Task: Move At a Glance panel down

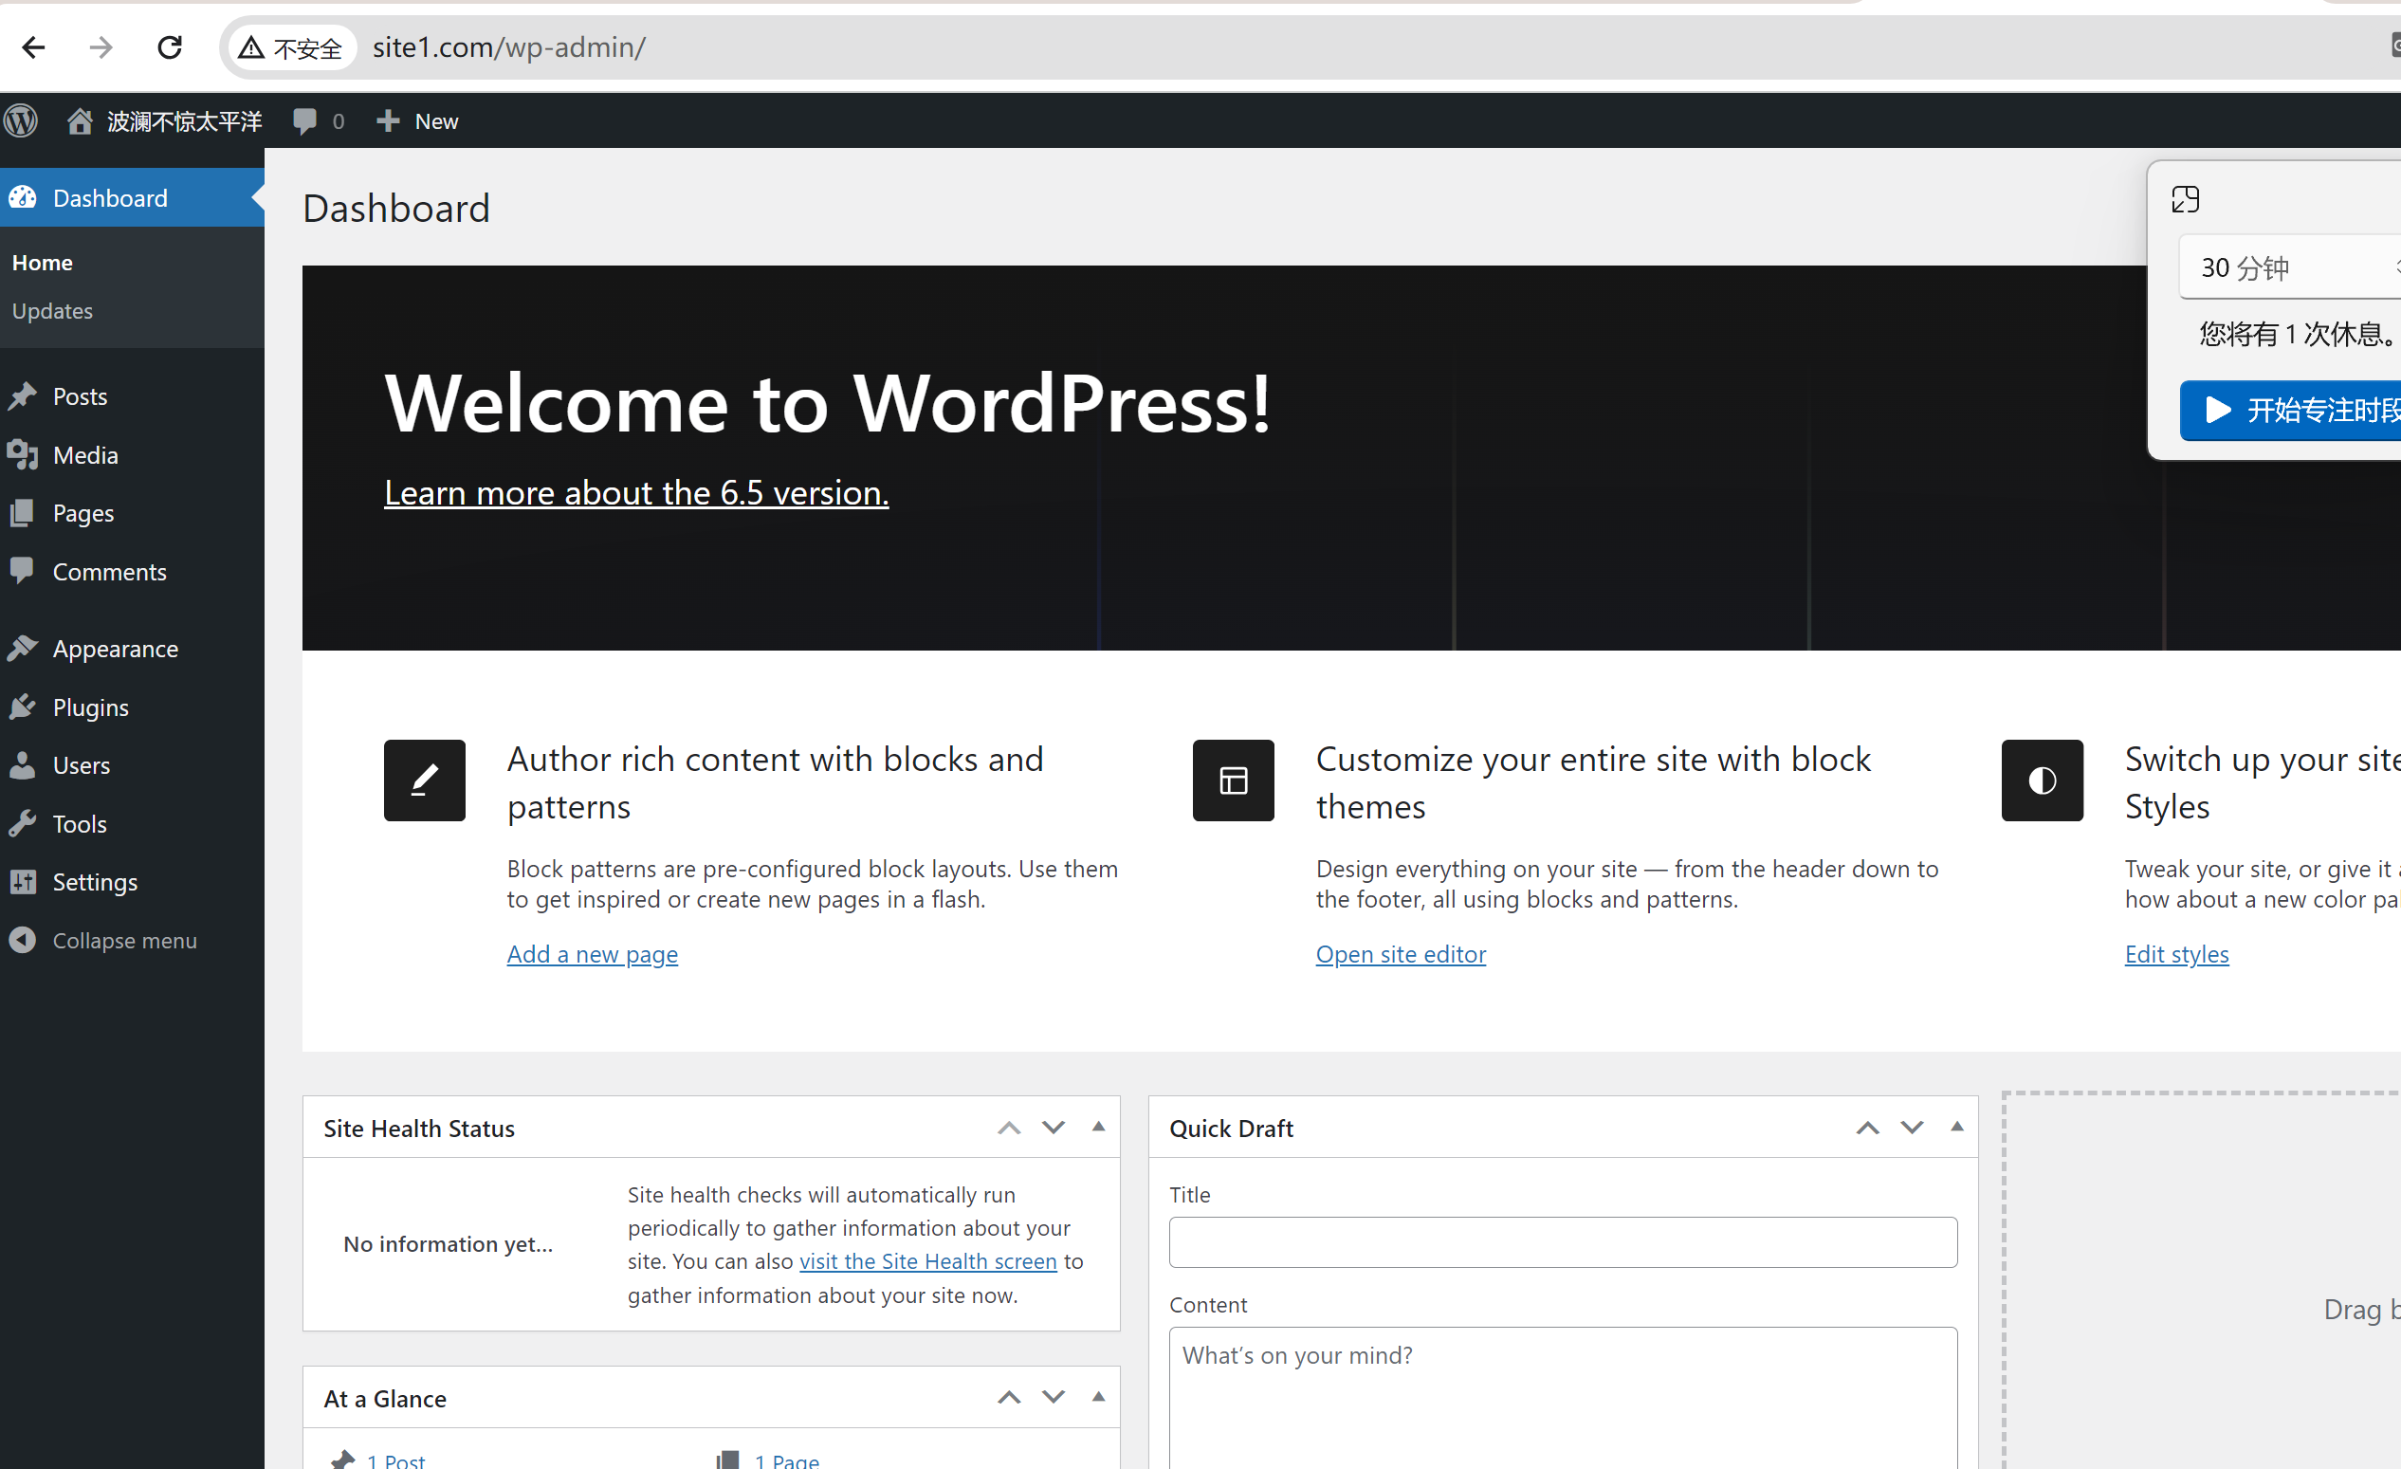Action: 1054,1397
